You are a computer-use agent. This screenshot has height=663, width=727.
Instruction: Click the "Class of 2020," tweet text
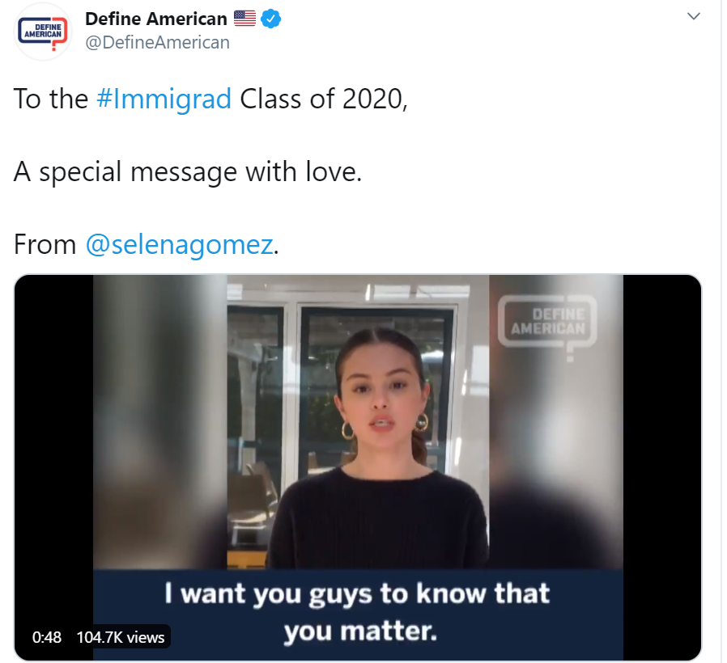click(324, 99)
